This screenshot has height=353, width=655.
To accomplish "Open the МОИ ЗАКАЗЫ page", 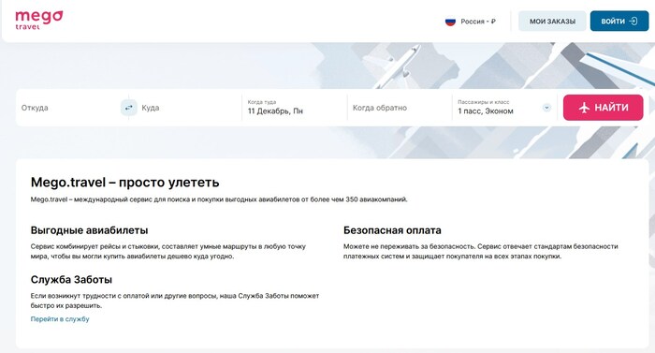I will coord(552,22).
